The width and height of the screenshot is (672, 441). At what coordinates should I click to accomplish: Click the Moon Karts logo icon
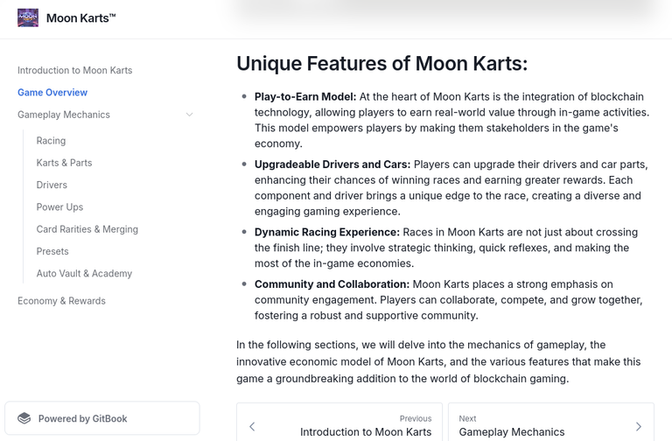(x=28, y=18)
